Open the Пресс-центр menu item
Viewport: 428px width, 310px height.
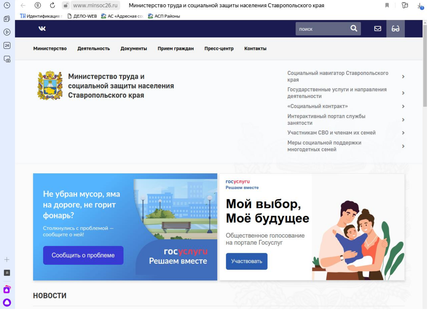219,49
